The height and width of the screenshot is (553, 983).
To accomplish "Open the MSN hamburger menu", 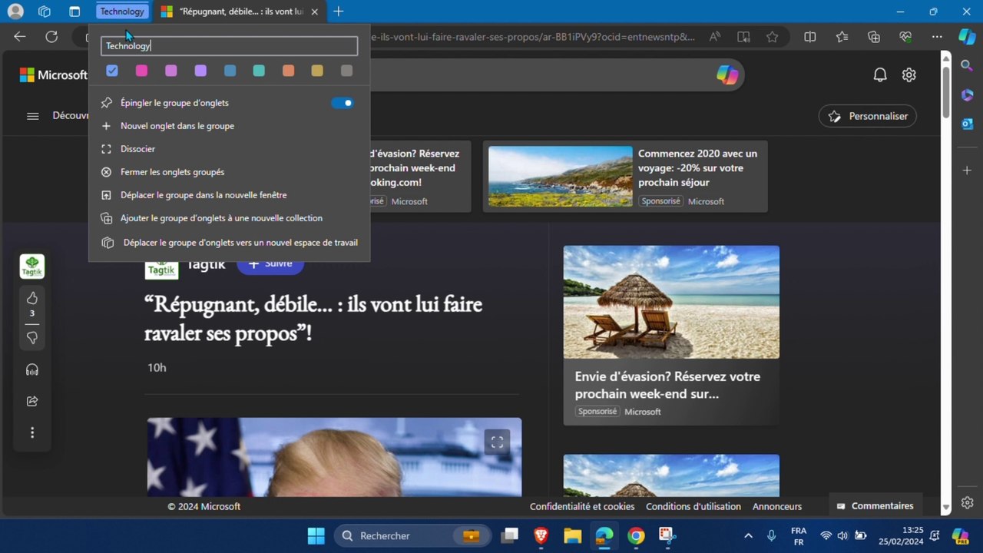I will pos(32,116).
